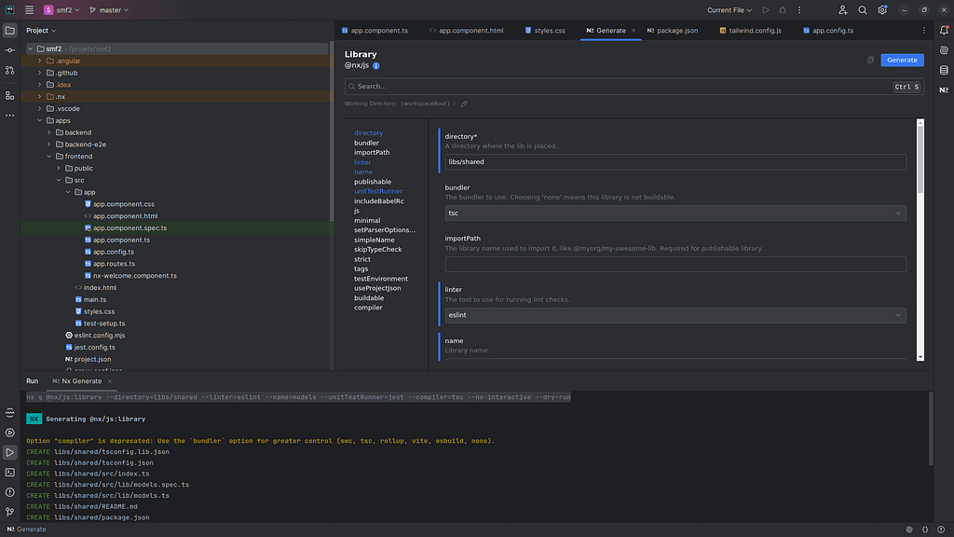
Task: Show @nx/js info icon
Action: pyautogui.click(x=376, y=66)
